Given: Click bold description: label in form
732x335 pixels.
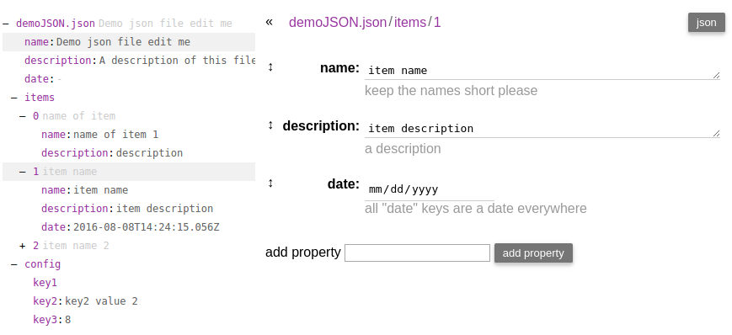Looking at the screenshot, I should tap(321, 126).
